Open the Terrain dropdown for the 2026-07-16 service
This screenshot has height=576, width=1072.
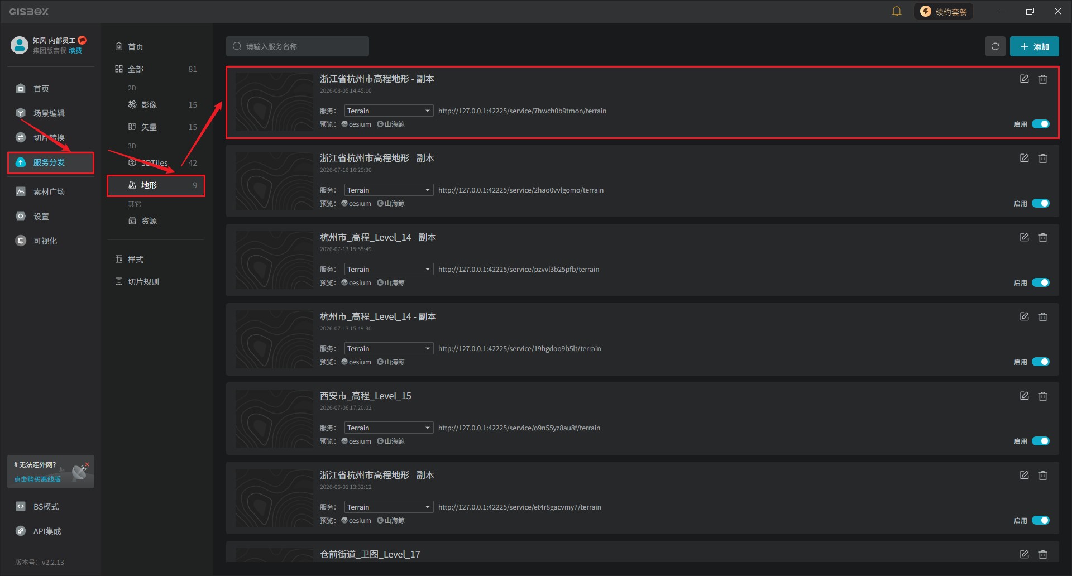389,190
